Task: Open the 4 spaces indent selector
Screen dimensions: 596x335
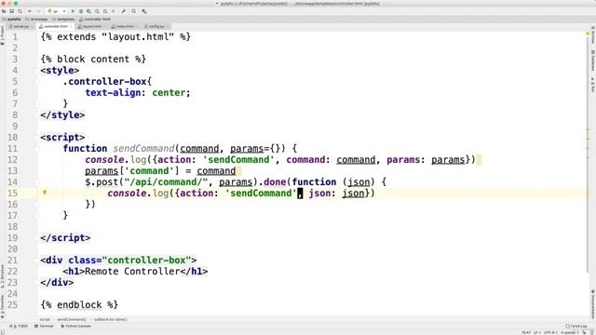Action: click(570, 332)
